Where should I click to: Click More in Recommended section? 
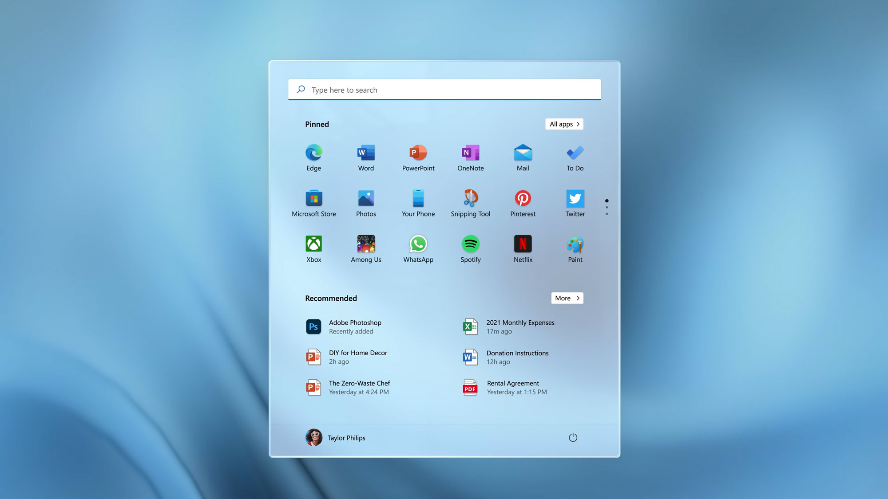tap(566, 298)
